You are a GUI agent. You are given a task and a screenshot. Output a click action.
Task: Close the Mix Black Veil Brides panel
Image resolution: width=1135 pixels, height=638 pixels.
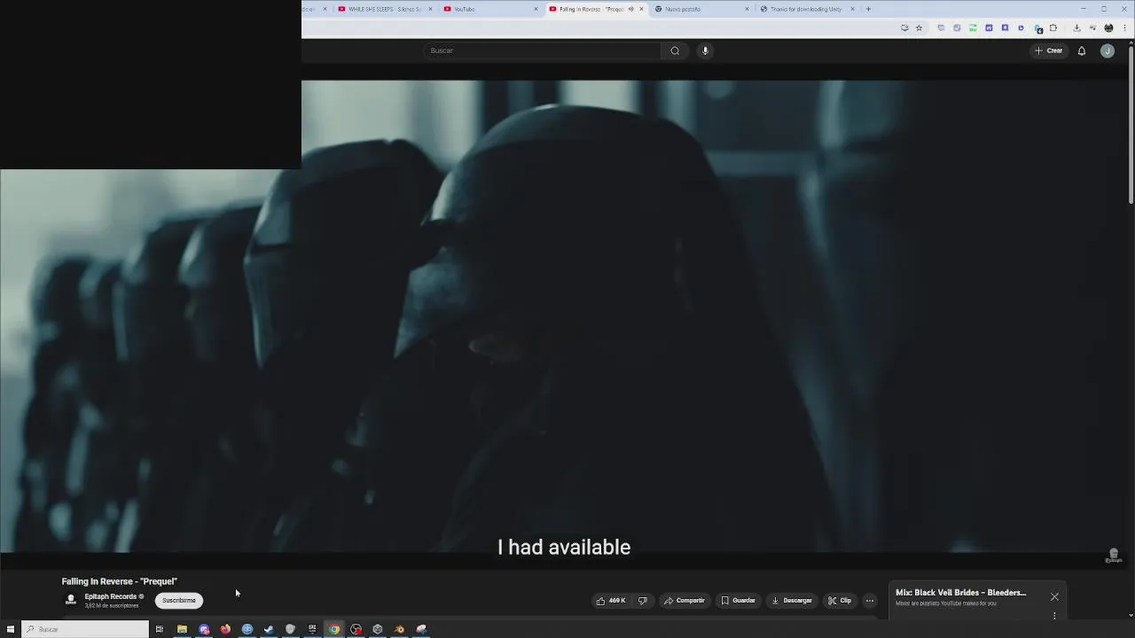pos(1054,596)
